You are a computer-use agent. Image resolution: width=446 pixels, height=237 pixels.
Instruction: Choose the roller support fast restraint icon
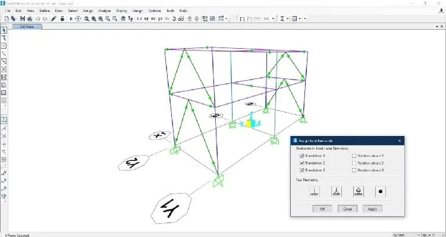click(359, 191)
